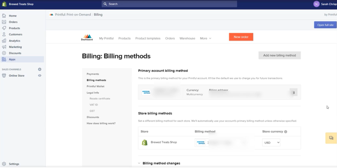Click the Customers person icon
This screenshot has height=168, width=337.
click(4, 34)
